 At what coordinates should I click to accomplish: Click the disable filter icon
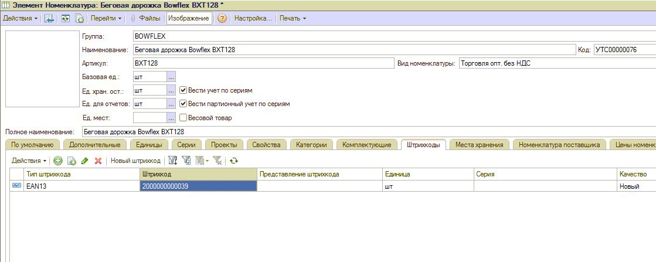(217, 161)
